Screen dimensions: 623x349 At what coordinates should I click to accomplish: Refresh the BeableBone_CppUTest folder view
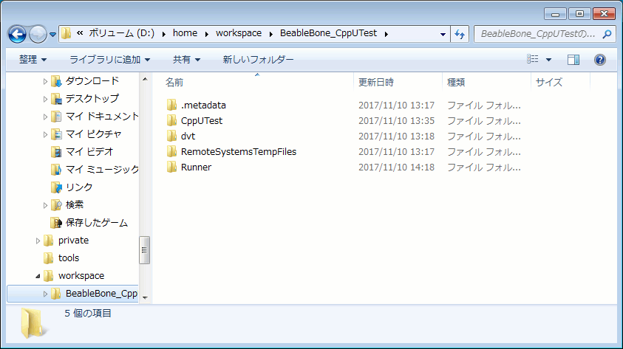460,35
